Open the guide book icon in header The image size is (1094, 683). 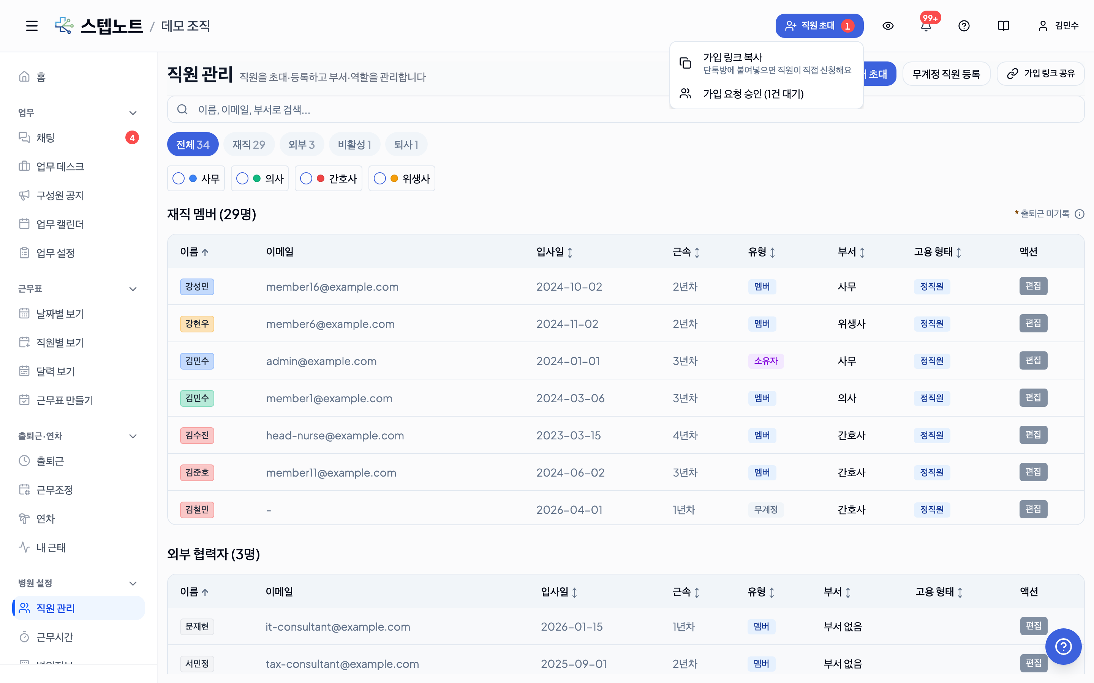coord(1003,26)
